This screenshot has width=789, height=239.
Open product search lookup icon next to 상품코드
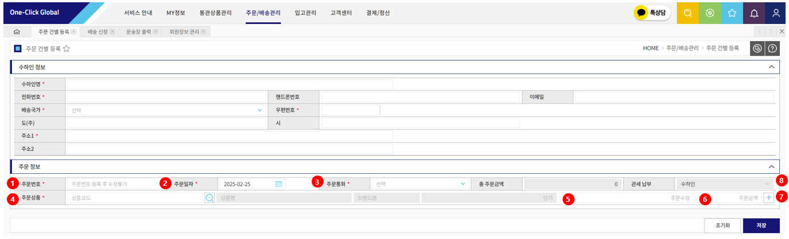click(209, 197)
